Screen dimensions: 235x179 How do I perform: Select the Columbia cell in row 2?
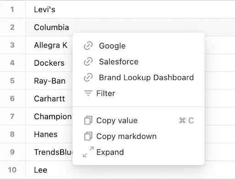coord(130,27)
